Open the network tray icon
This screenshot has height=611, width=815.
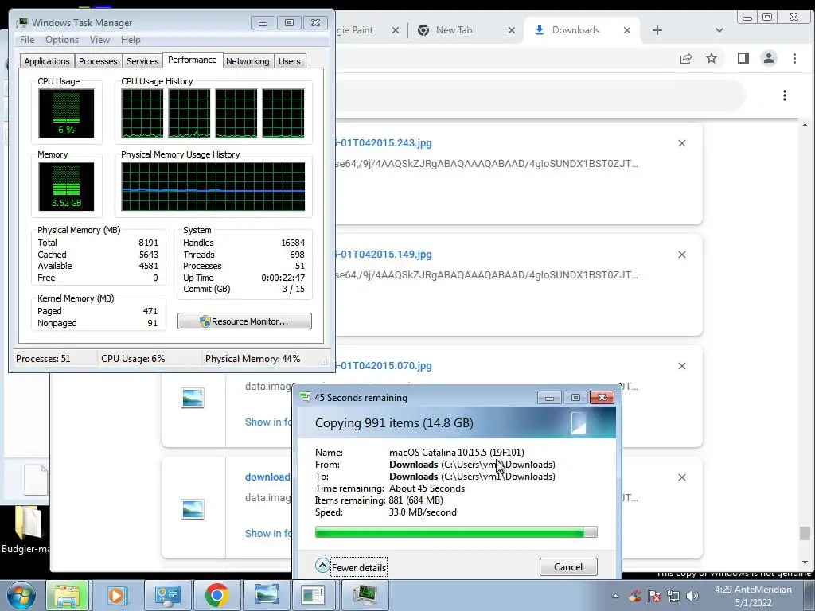[x=673, y=596]
